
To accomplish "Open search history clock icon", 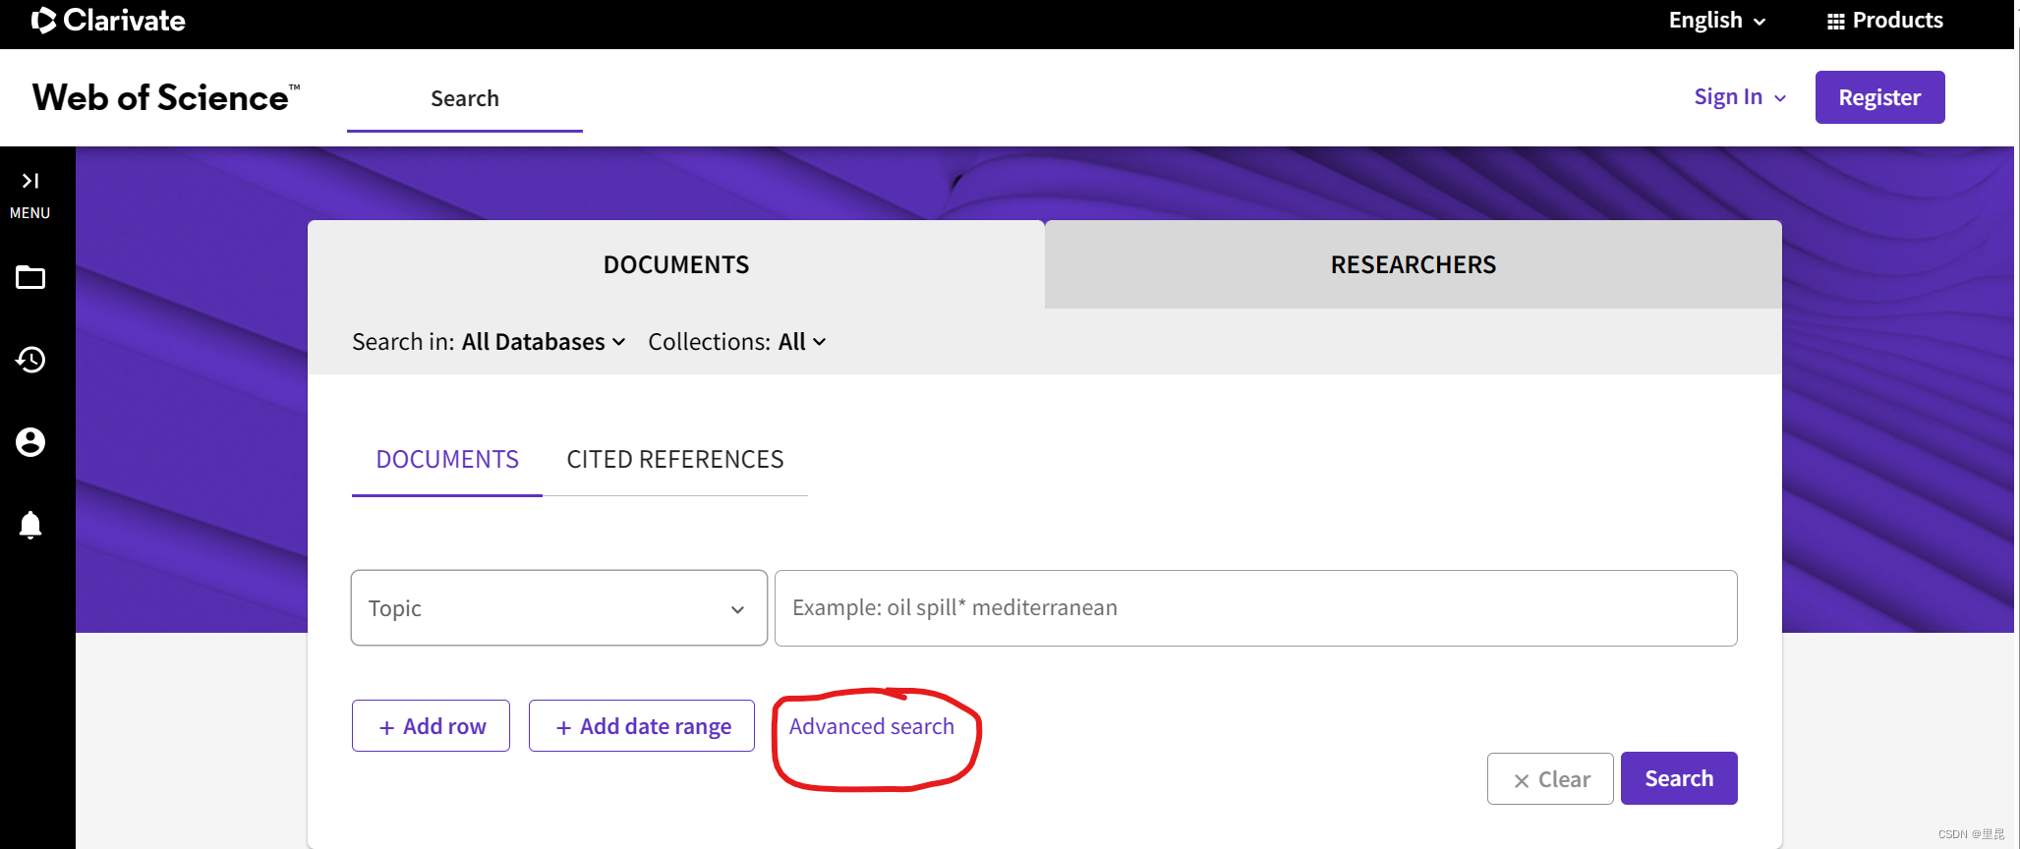I will [30, 360].
